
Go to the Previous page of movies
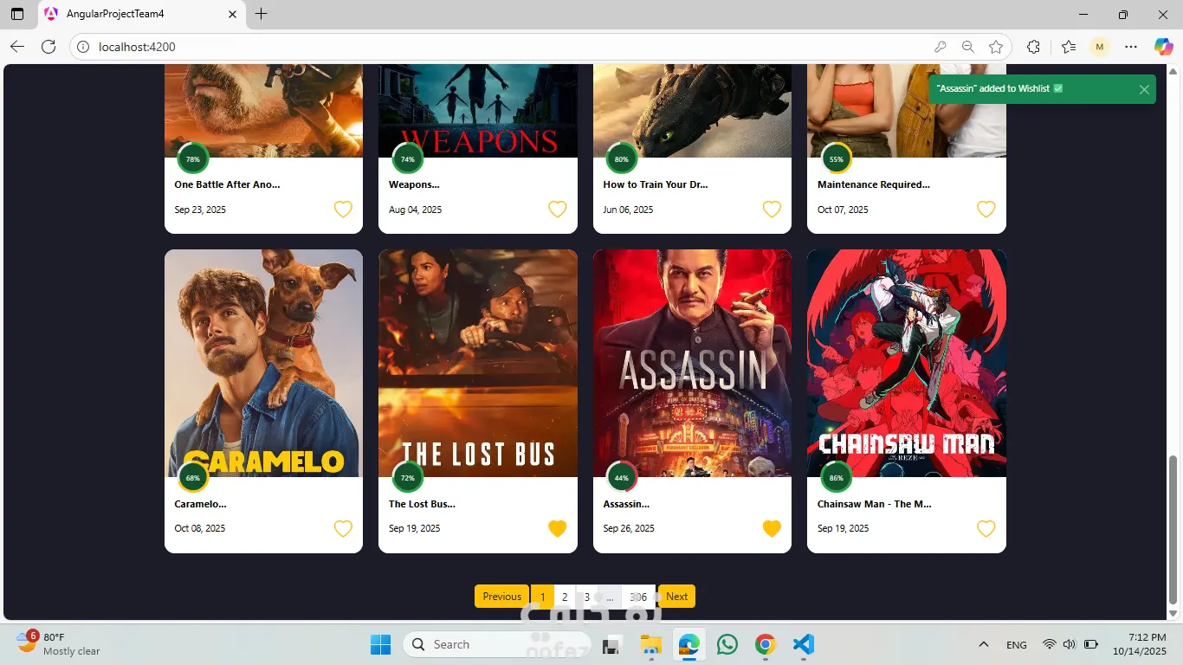(502, 597)
